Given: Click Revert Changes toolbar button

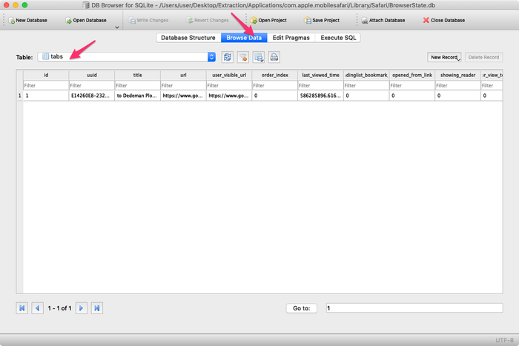Looking at the screenshot, I should (208, 20).
